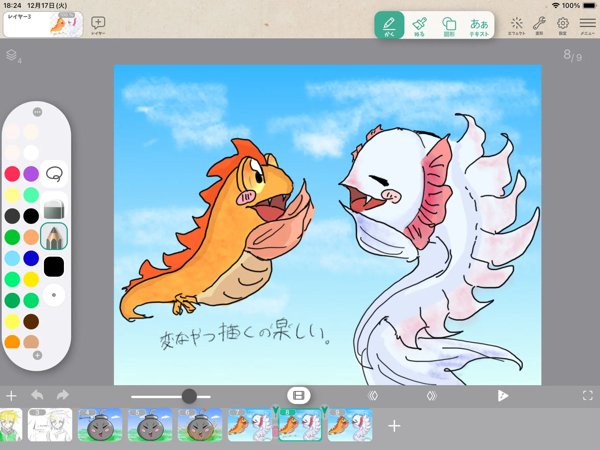
Task: Open the layer stack icon showing 4
Action: click(x=13, y=56)
